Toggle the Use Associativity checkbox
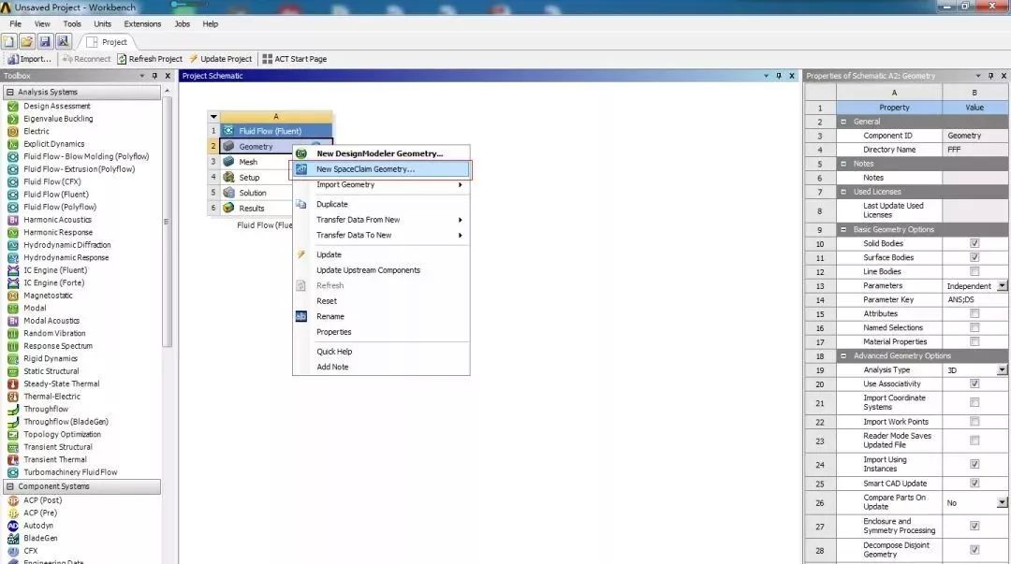 [974, 383]
